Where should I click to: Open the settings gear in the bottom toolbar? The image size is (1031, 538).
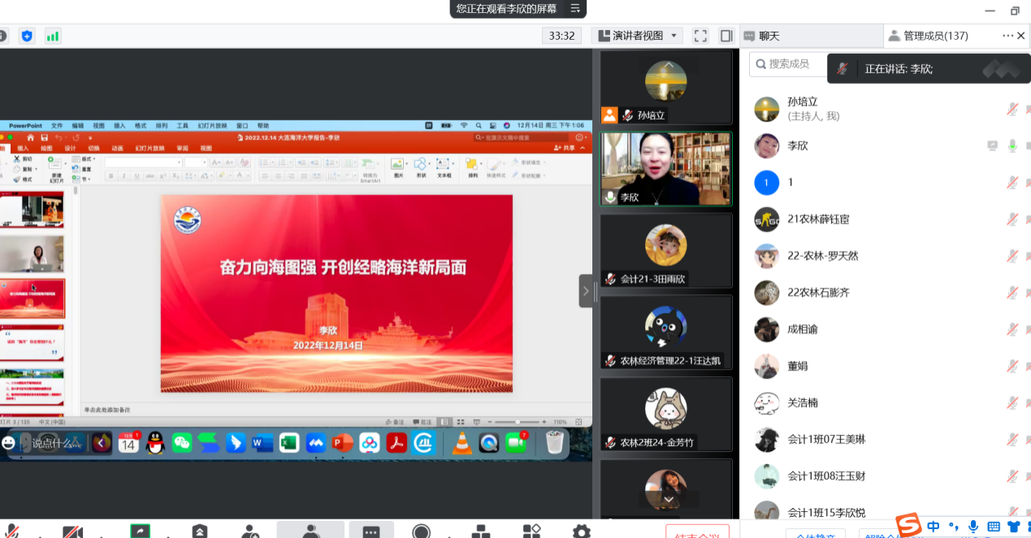click(581, 531)
